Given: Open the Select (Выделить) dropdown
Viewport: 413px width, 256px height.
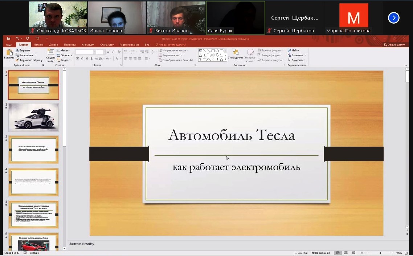Looking at the screenshot, I should (297, 60).
